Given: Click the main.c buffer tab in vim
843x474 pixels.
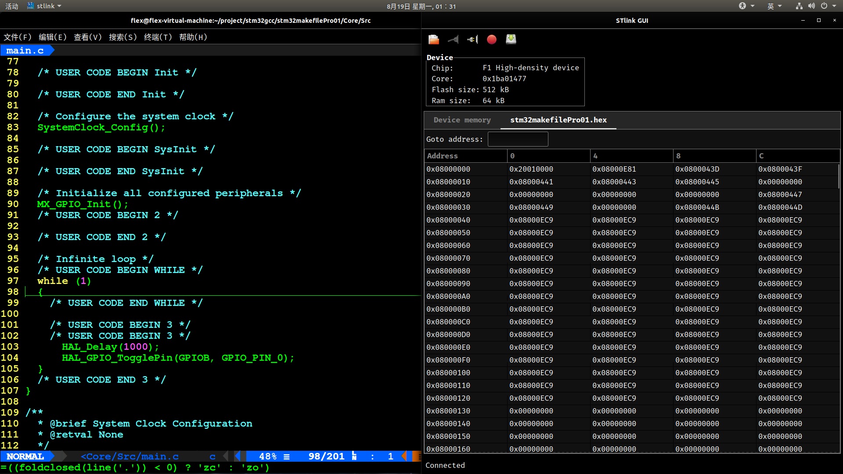Looking at the screenshot, I should coord(25,50).
